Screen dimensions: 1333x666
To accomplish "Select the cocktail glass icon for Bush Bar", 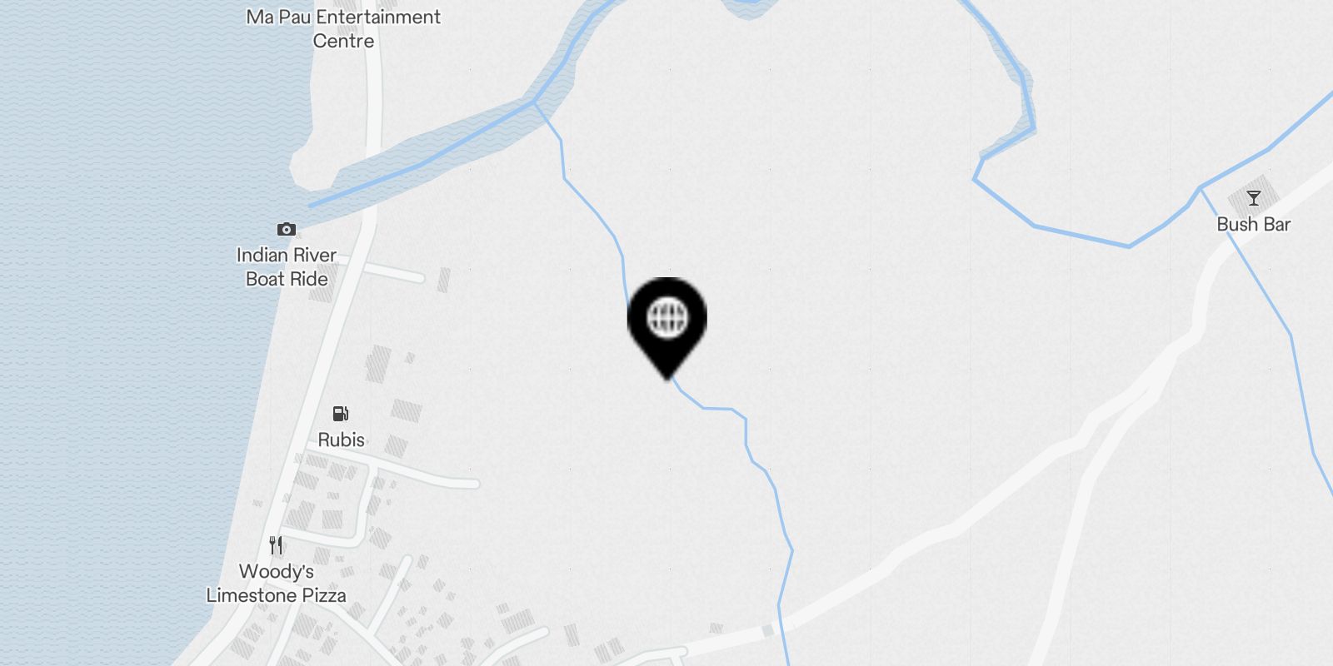I will point(1253,198).
